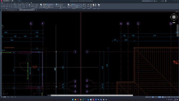This screenshot has width=179, height=101.
Task: Select the Line tool in the Draw panel
Action: [2, 5]
